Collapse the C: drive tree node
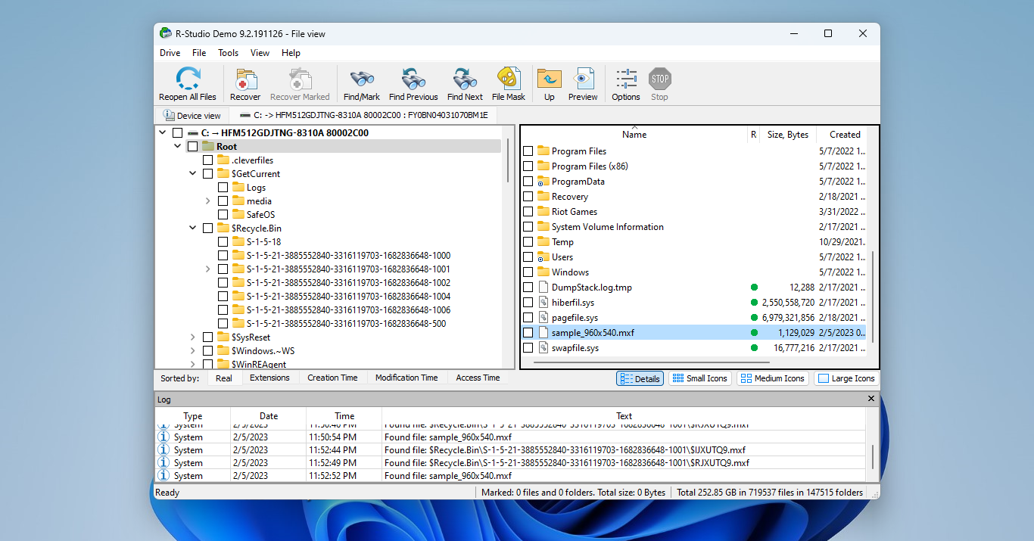Image resolution: width=1034 pixels, height=541 pixels. (x=162, y=133)
